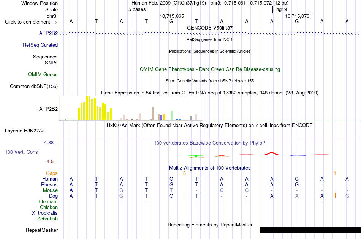The image size is (361, 239).
Task: Click the Sequences track label
Action: [x=45, y=57]
